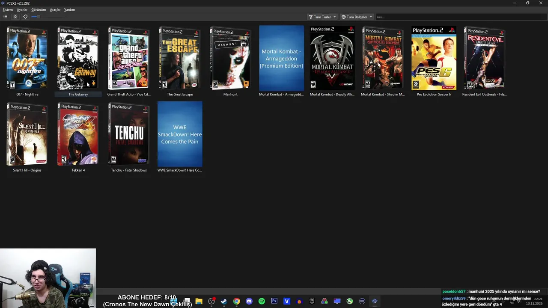
Task: Click the 'Tekken 4' title label
Action: pos(78,170)
